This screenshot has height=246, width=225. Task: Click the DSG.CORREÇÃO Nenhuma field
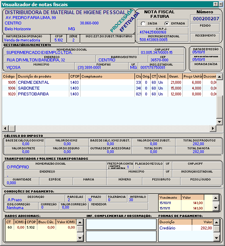click(22, 206)
